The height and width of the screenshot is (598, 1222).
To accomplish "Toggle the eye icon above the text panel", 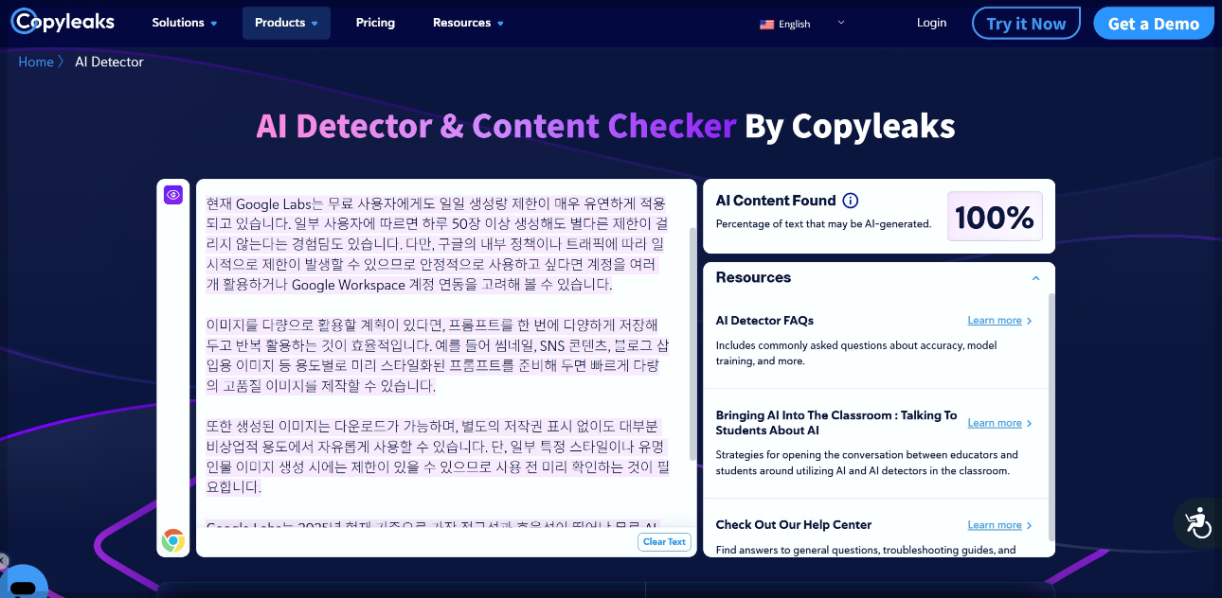I will 173,194.
